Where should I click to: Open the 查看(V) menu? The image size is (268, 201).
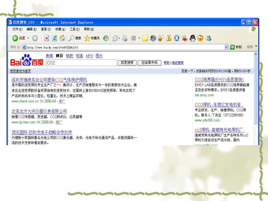coord(46,29)
